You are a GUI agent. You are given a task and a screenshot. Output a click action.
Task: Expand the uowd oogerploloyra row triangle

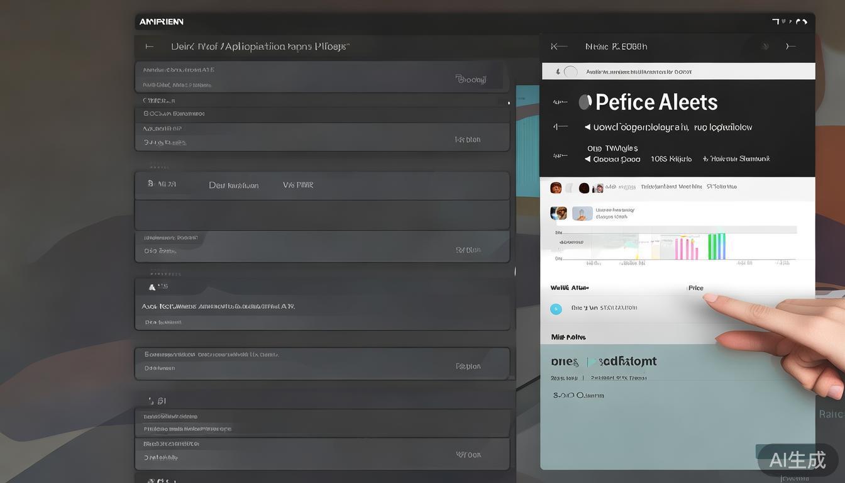tap(587, 127)
